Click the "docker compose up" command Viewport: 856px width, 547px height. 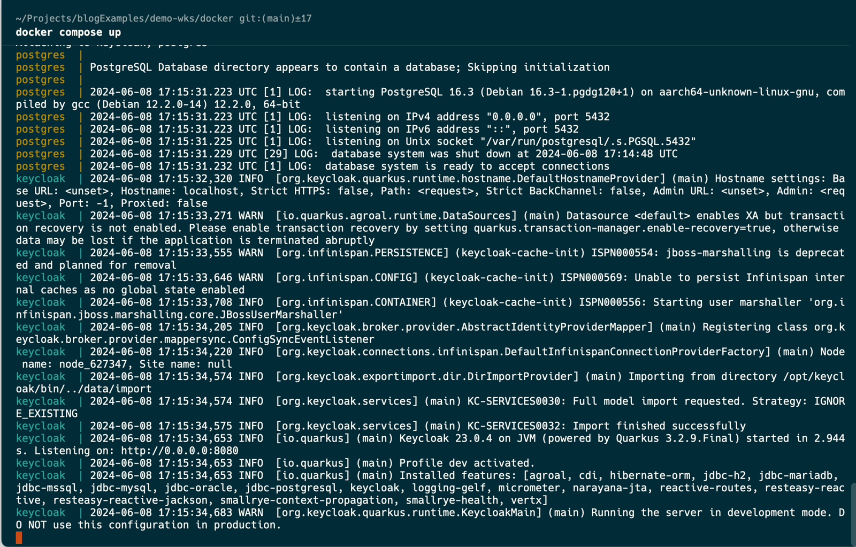pyautogui.click(x=68, y=32)
